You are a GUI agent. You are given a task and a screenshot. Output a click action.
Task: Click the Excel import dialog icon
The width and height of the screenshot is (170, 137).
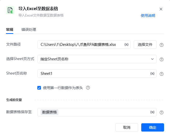coord(10,10)
